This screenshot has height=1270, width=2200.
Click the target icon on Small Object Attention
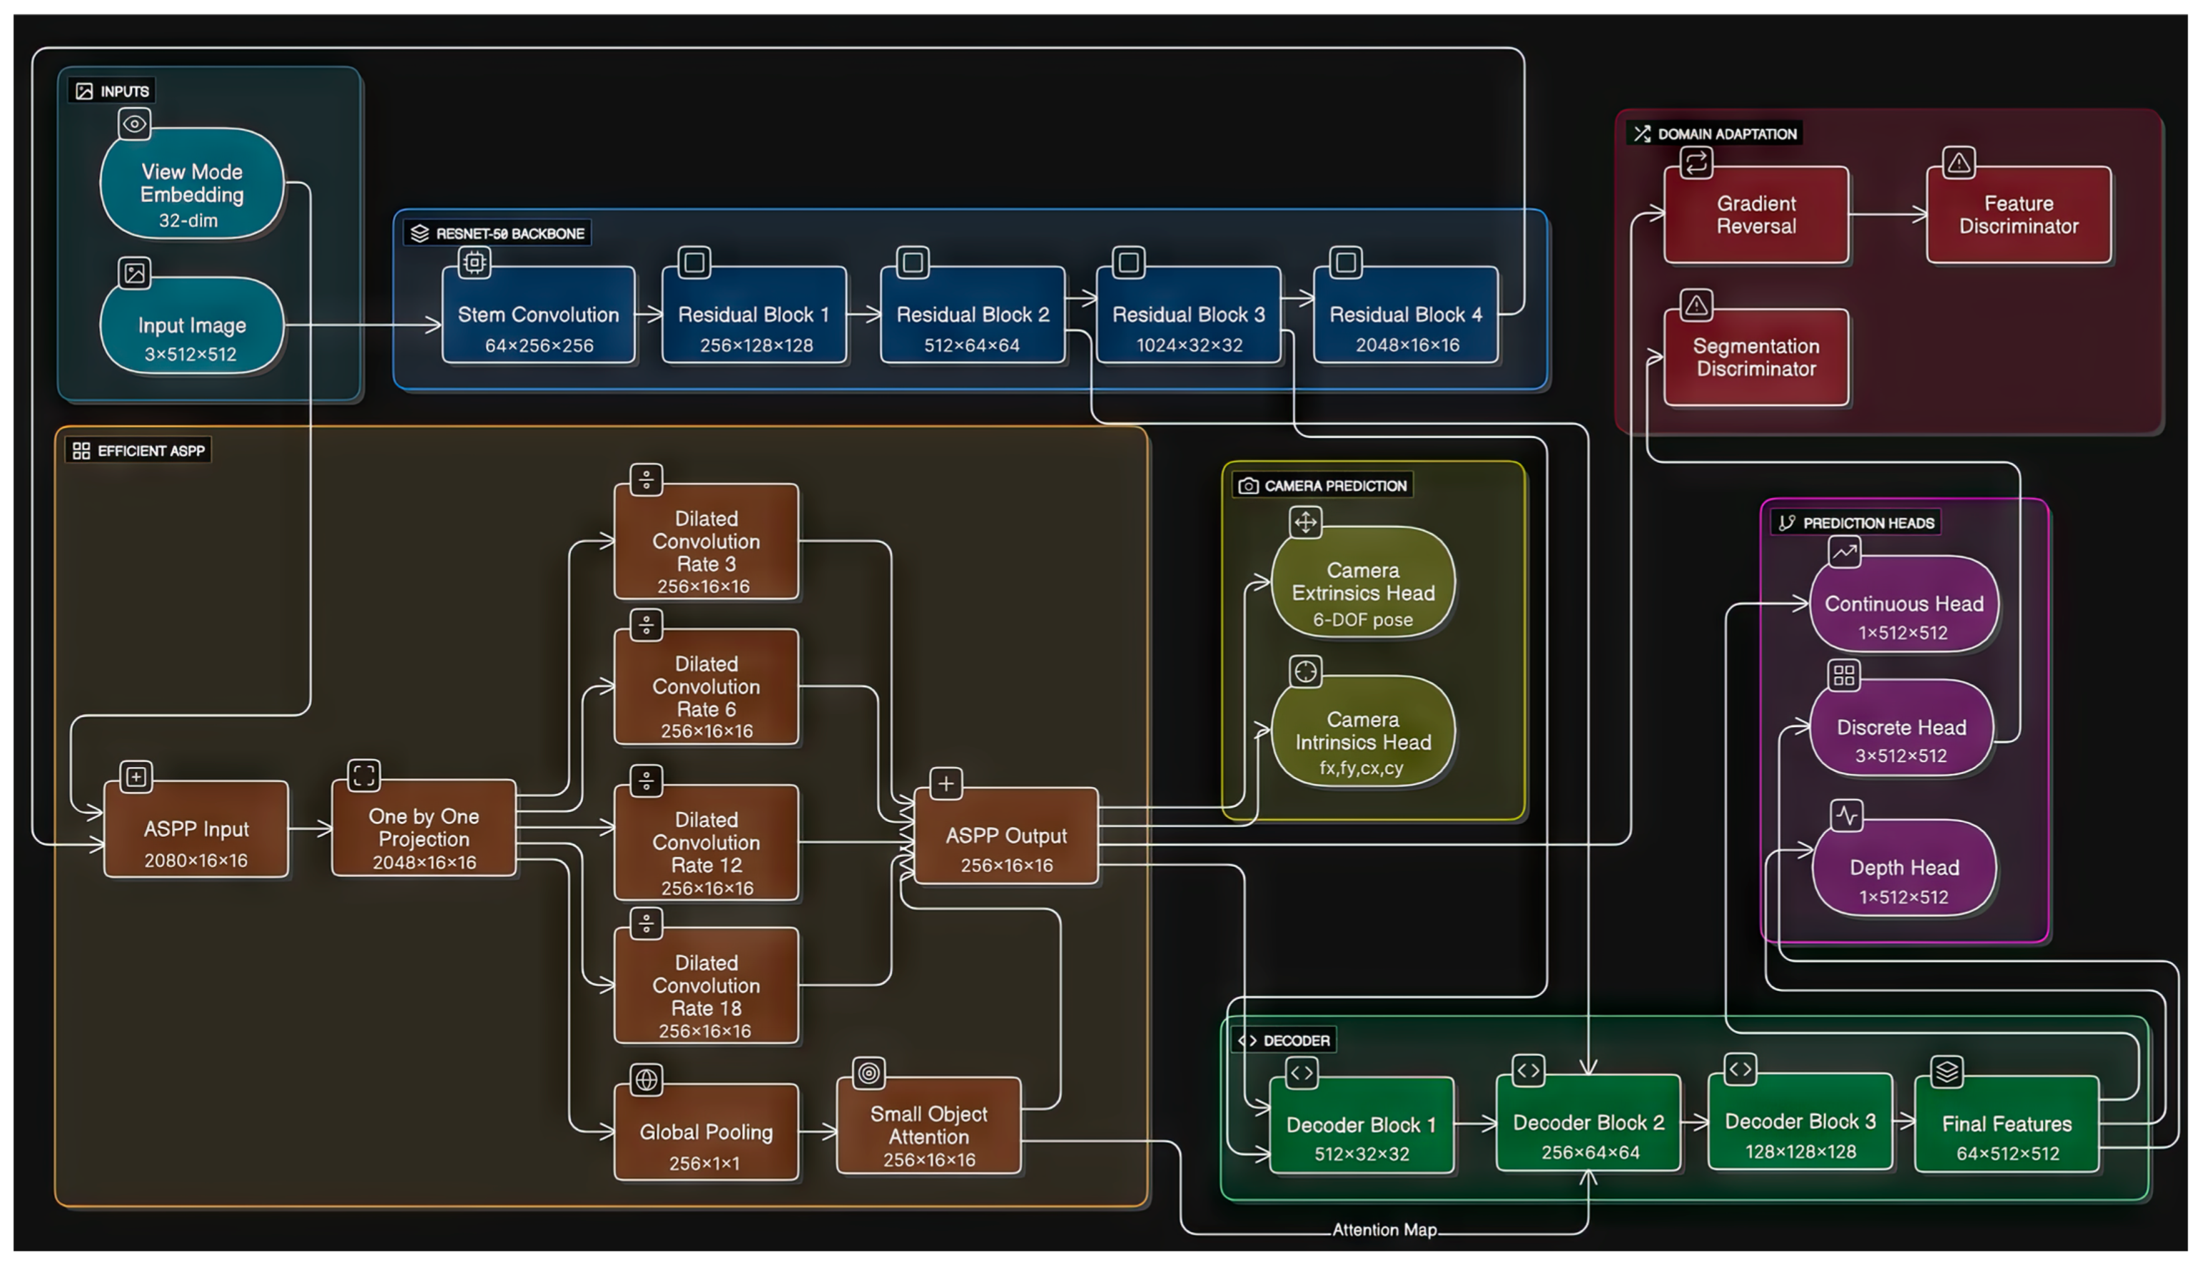click(869, 1073)
